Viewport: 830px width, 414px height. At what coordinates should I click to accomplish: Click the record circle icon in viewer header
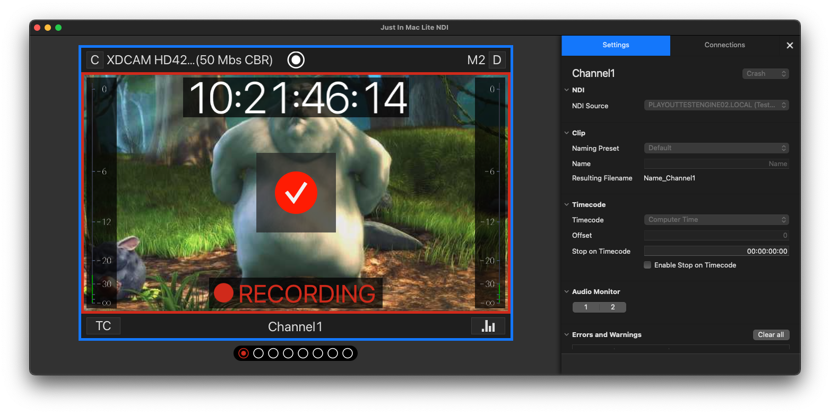296,60
